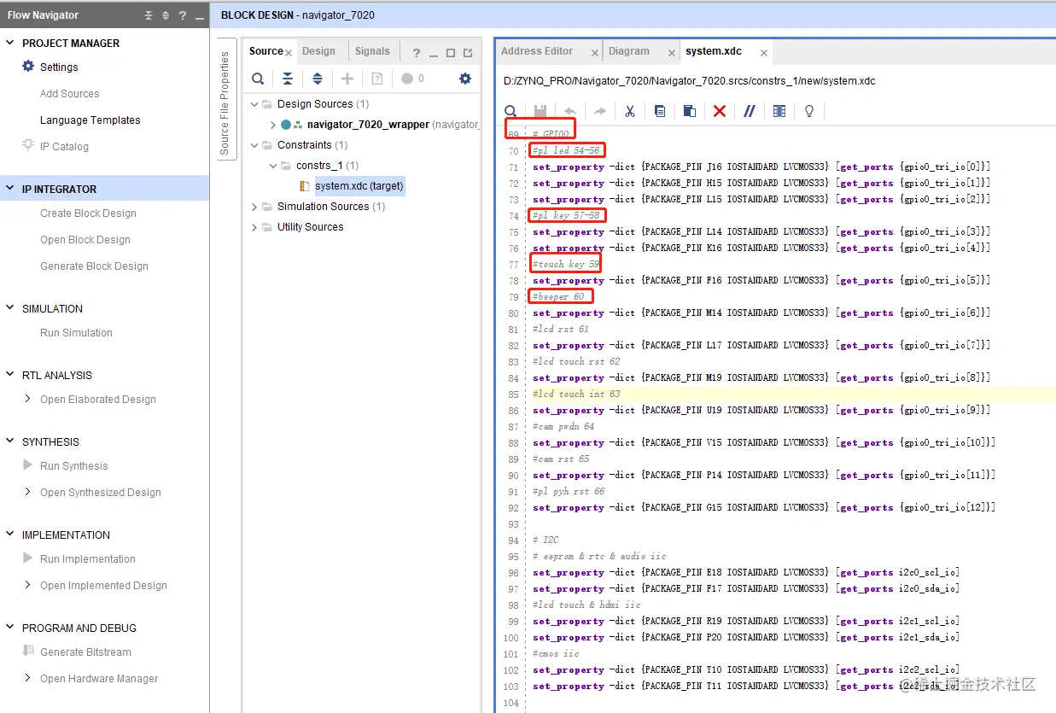Viewport: 1056px width, 713px height.
Task: Click Collapse All icon in Sources panel
Action: (288, 79)
